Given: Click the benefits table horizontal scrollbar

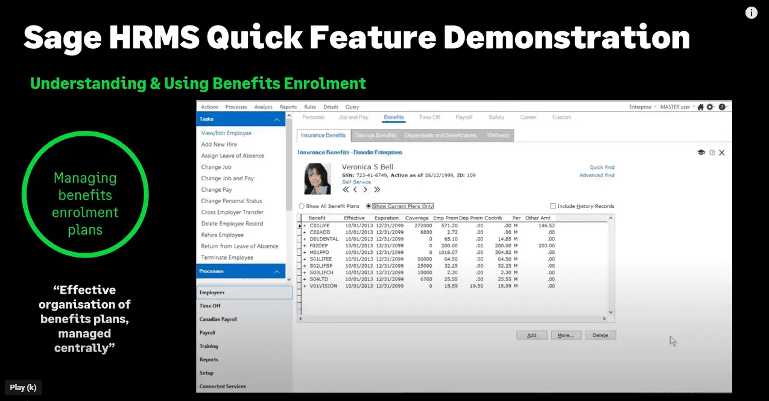Looking at the screenshot, I should pyautogui.click(x=452, y=318).
